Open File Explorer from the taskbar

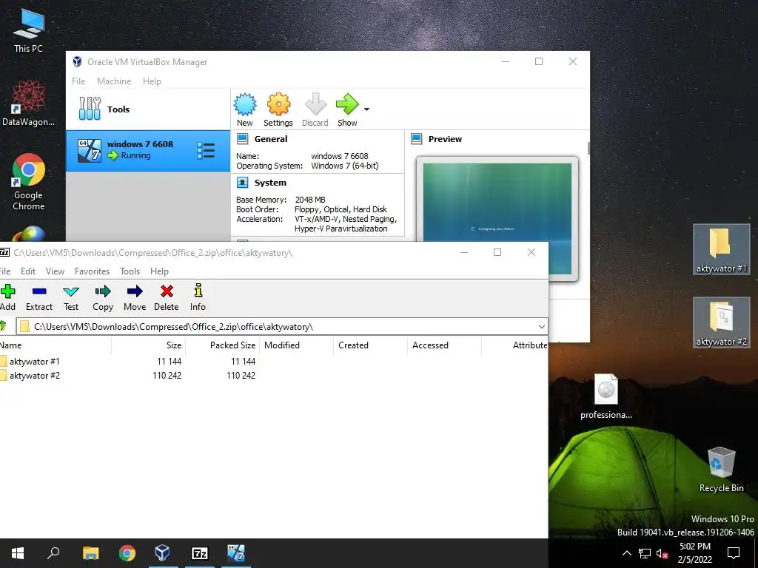(x=90, y=553)
